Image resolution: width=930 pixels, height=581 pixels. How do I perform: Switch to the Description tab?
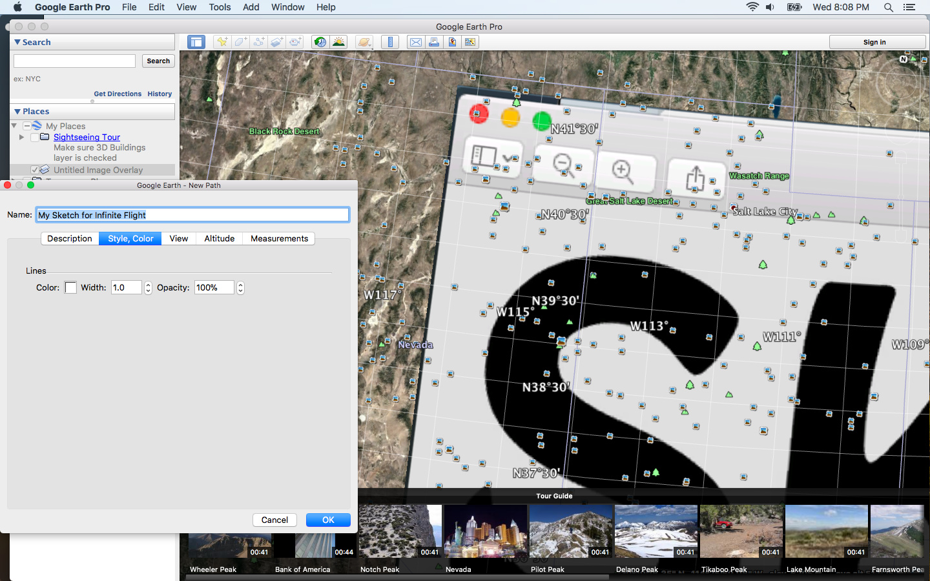coord(70,238)
